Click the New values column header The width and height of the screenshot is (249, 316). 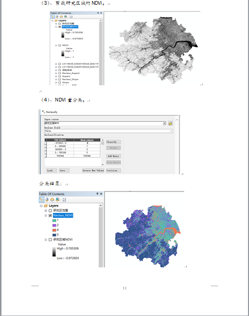pyautogui.click(x=87, y=140)
